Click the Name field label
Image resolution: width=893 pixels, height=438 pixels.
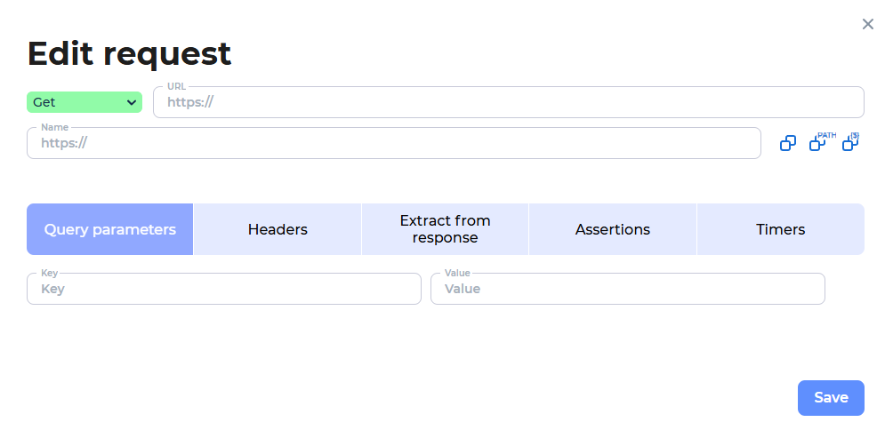[x=54, y=128]
